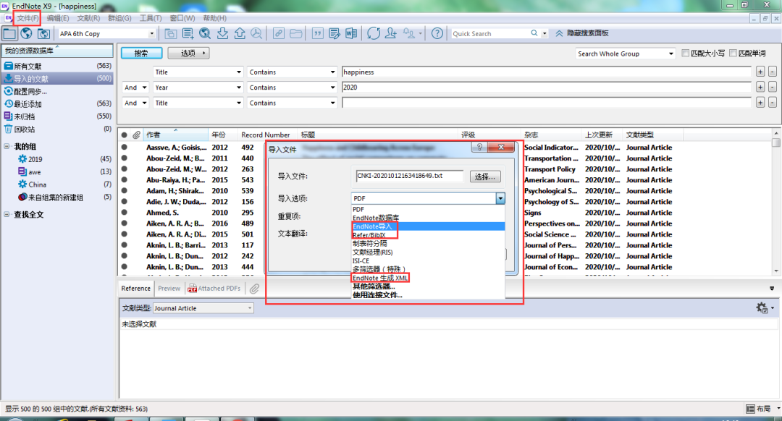This screenshot has height=421, width=782.
Task: Click the Share Library person-plus icon
Action: point(391,33)
